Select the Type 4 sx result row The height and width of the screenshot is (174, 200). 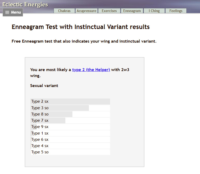pos(70,146)
